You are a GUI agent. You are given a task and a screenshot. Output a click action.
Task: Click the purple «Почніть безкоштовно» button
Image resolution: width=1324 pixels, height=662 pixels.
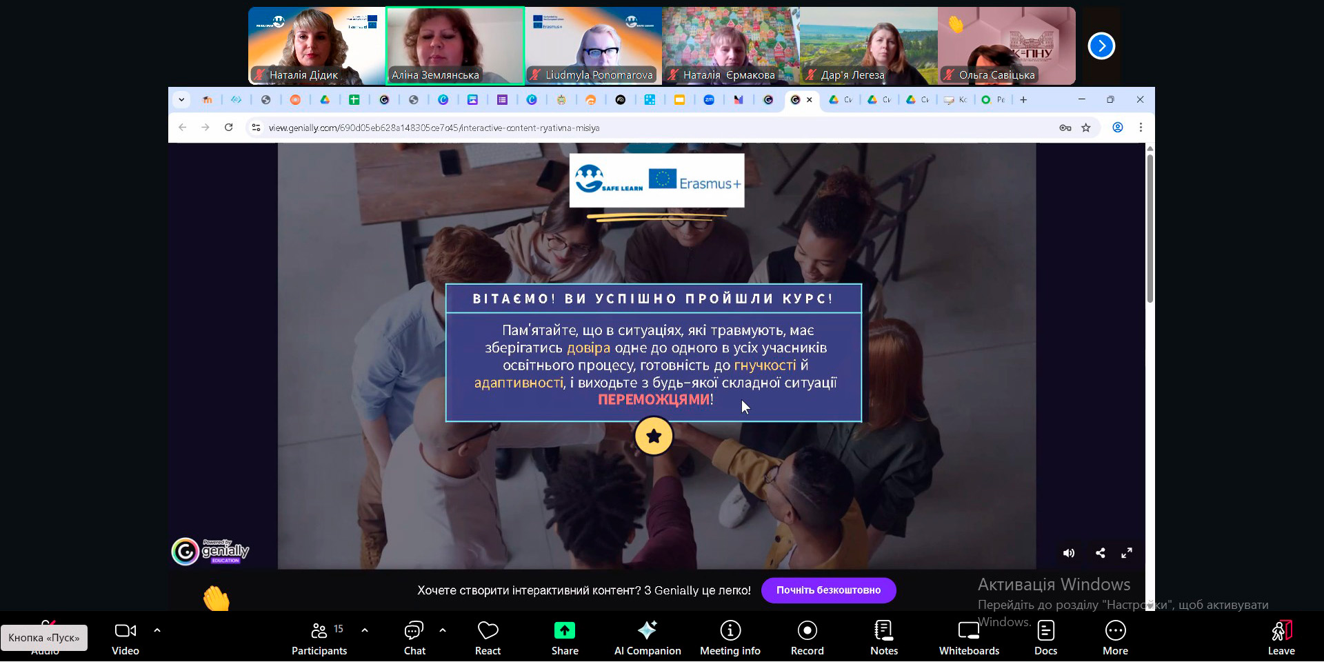(828, 590)
